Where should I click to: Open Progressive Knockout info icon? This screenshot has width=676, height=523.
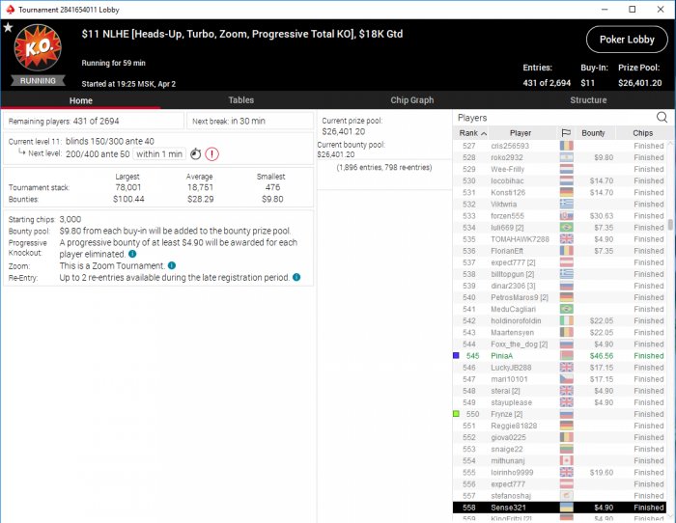point(132,254)
